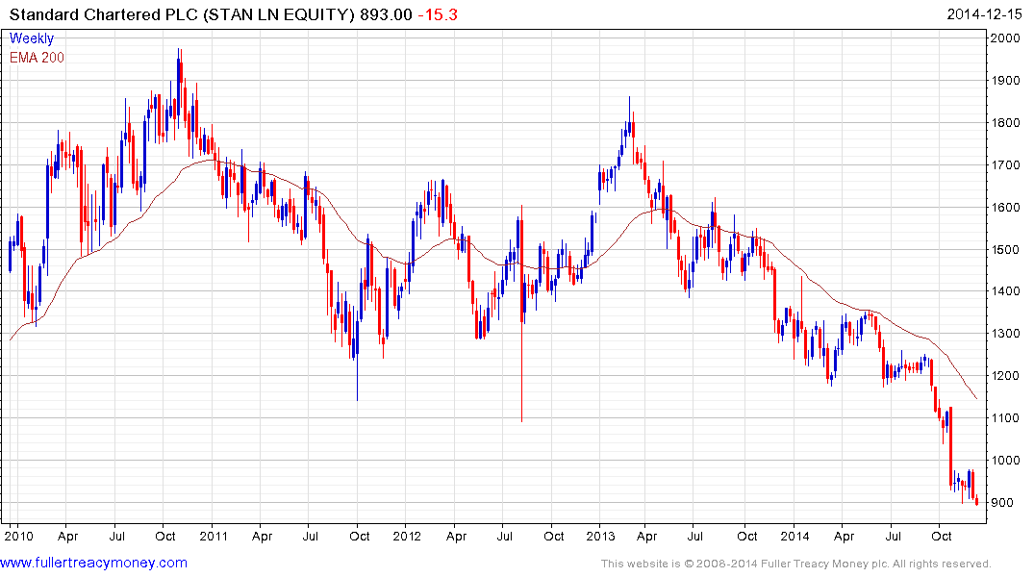Click the 1700 price axis label
This screenshot has width=1034, height=577.
[1006, 164]
